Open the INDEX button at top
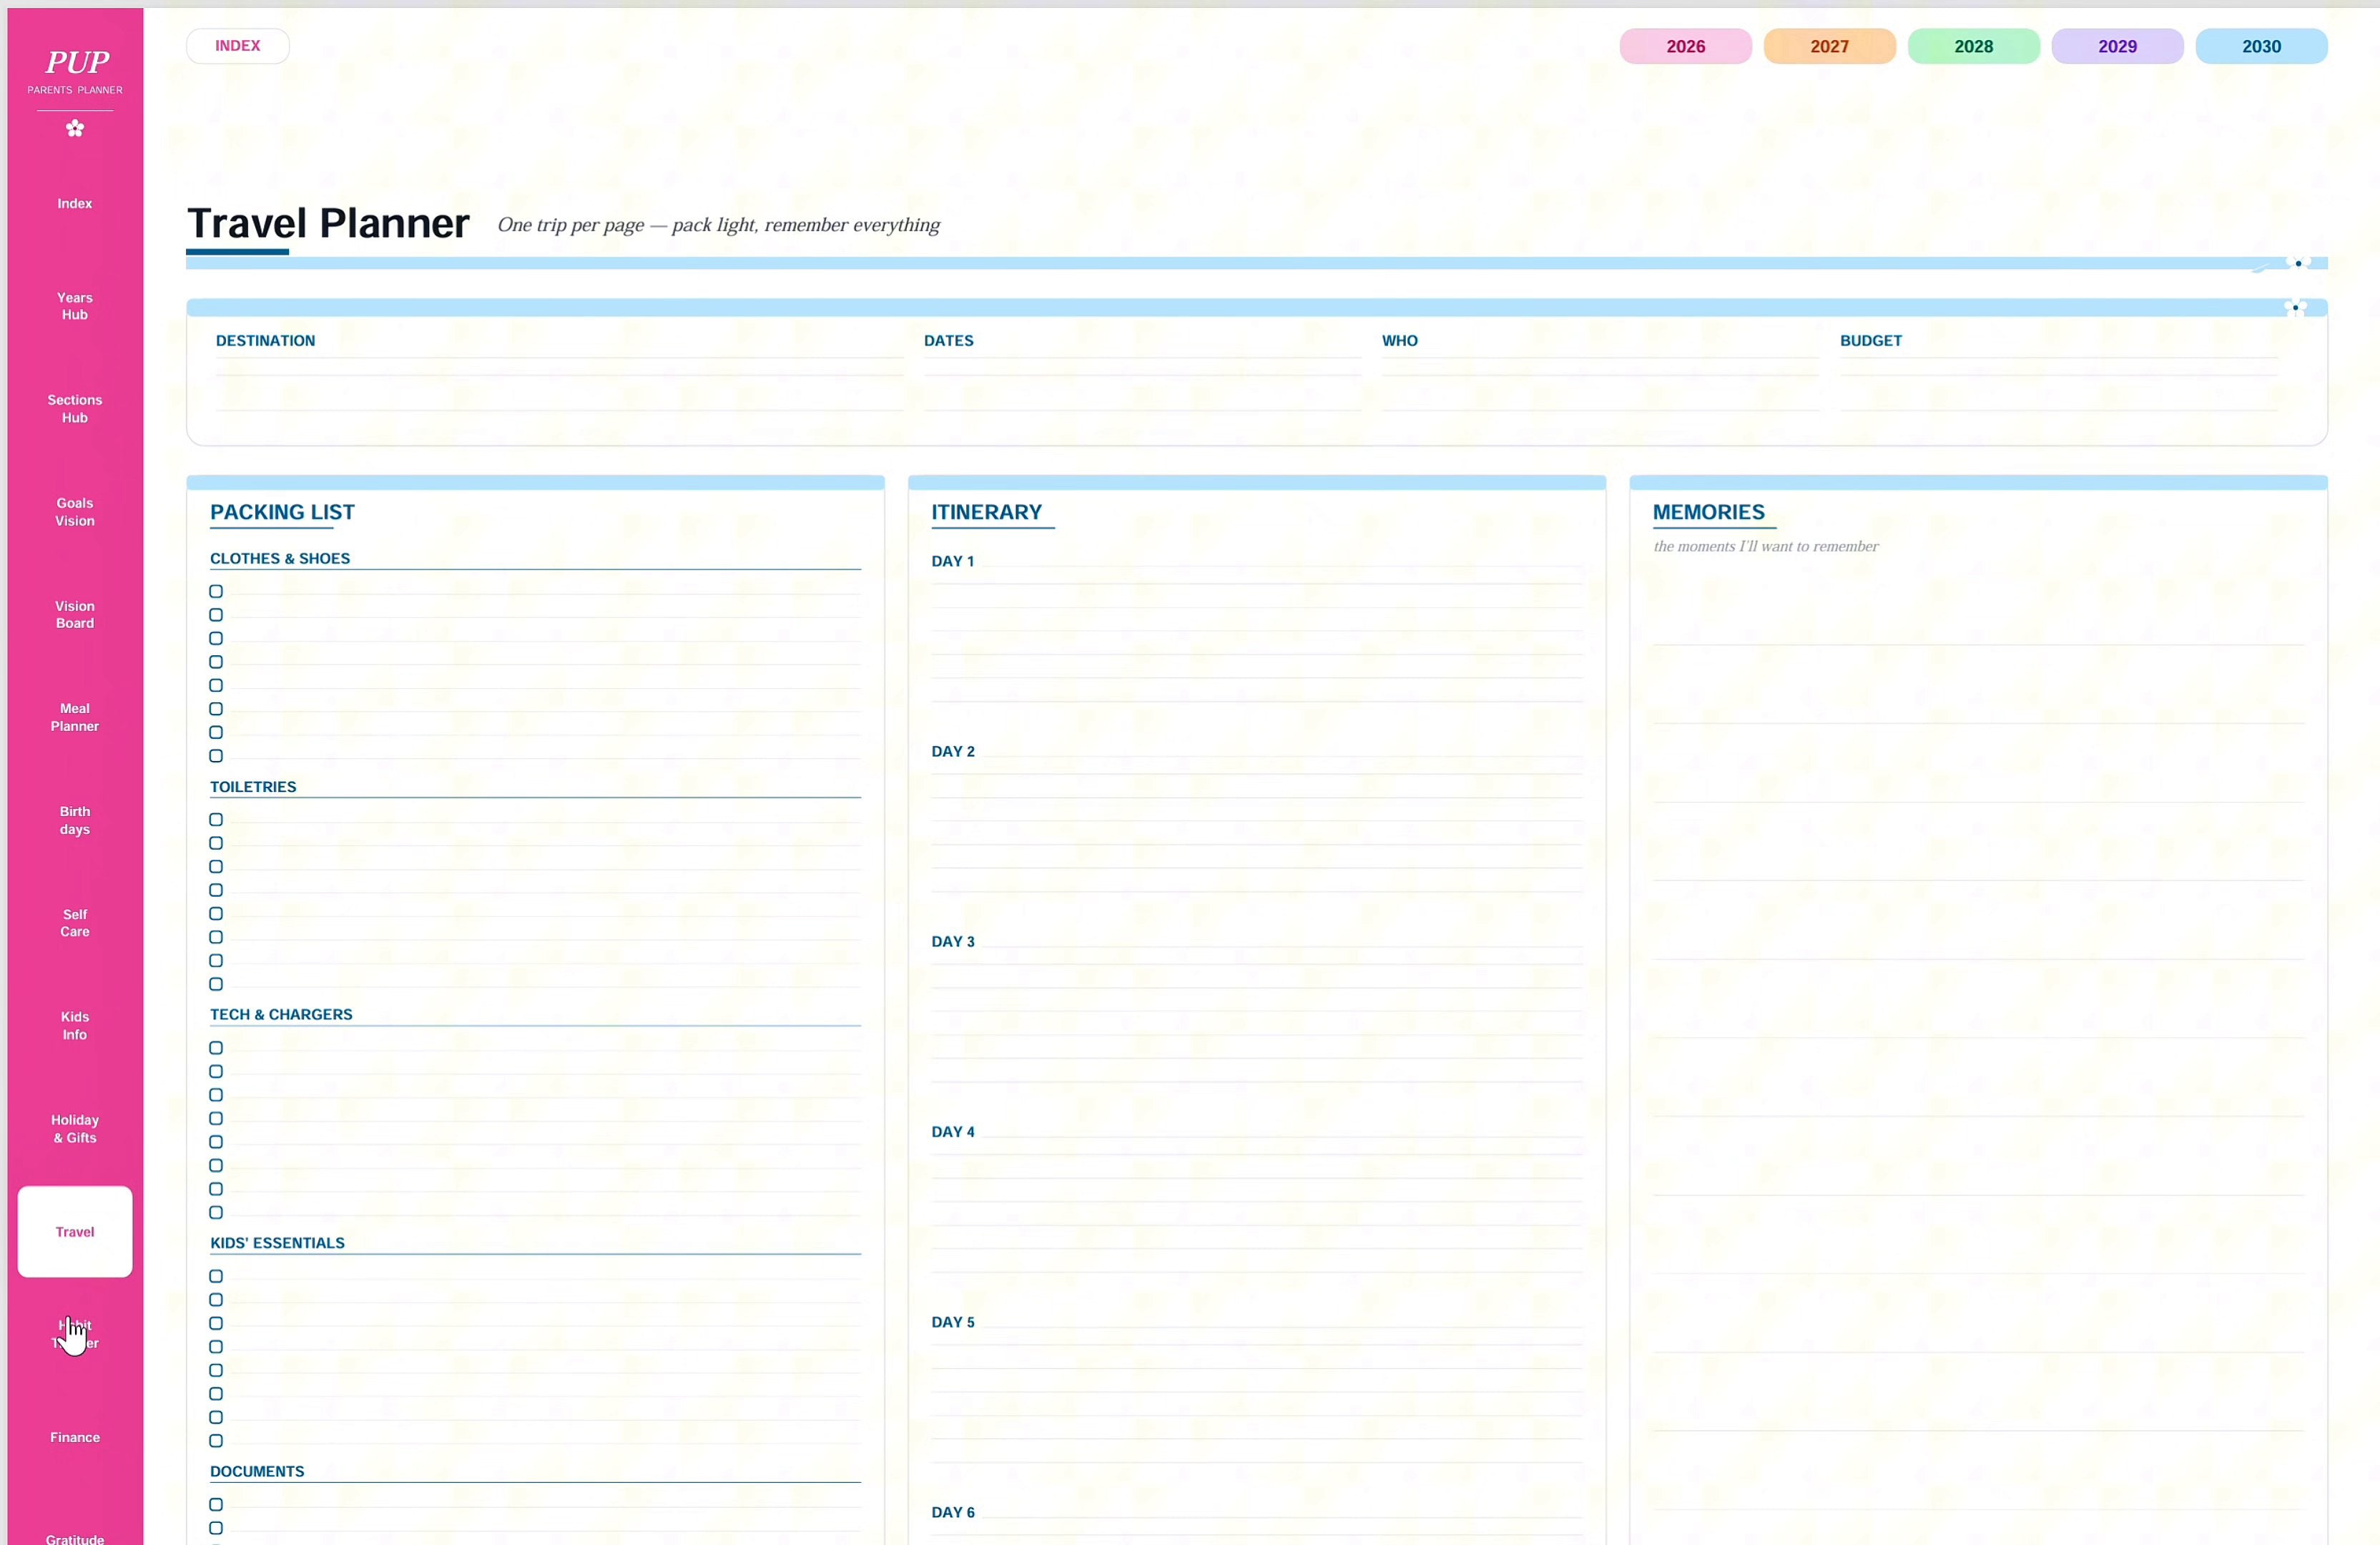 click(238, 46)
